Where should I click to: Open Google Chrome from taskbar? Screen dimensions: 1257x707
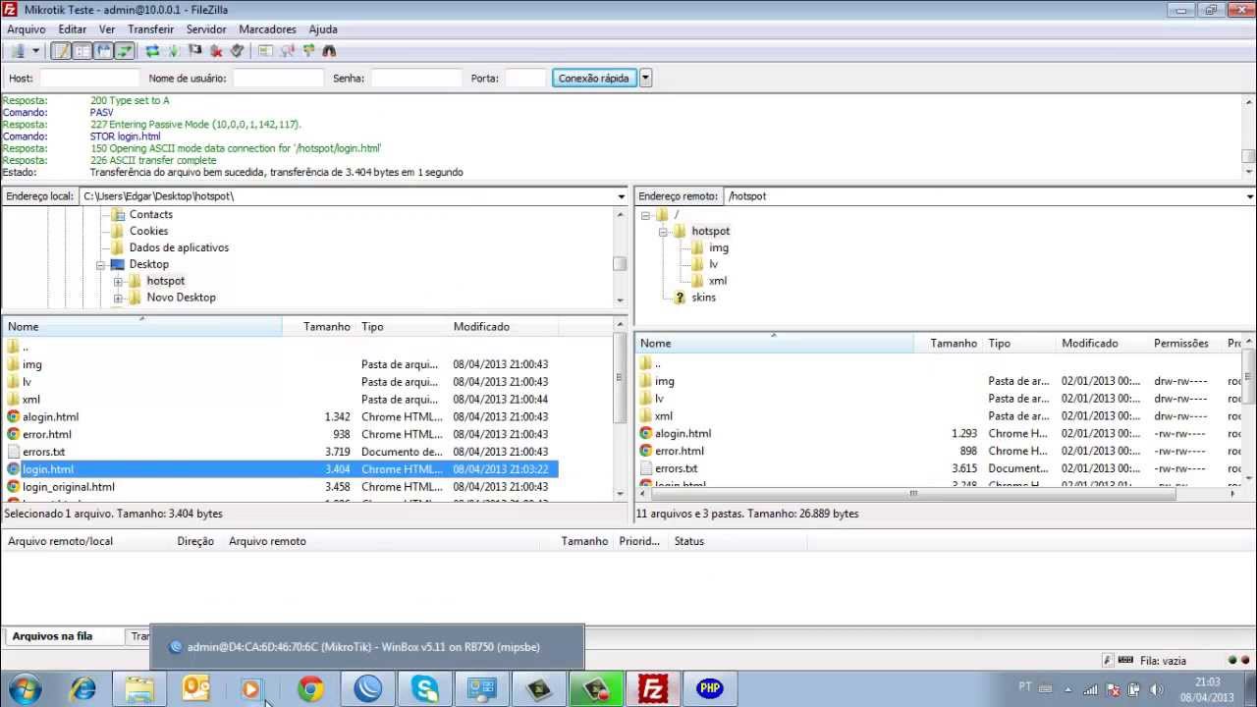click(x=311, y=689)
